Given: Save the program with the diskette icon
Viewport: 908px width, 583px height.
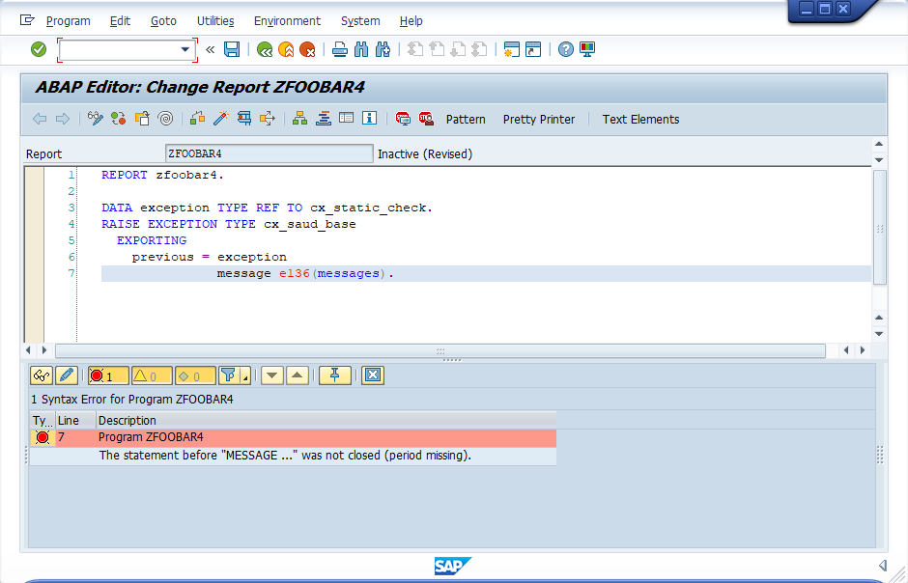Looking at the screenshot, I should 232,50.
